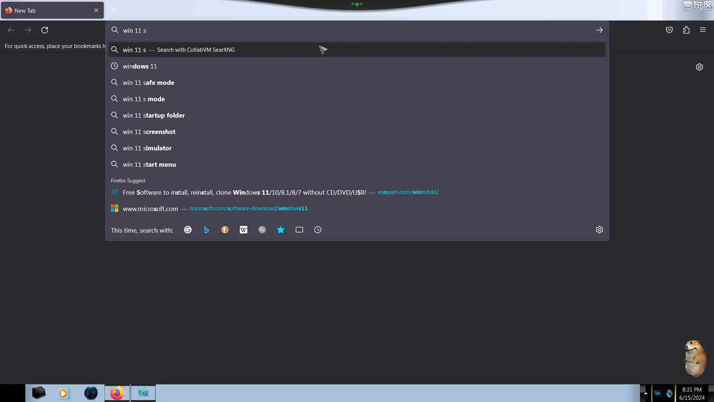Search with Google one-off icon
The width and height of the screenshot is (714, 402).
click(x=188, y=230)
